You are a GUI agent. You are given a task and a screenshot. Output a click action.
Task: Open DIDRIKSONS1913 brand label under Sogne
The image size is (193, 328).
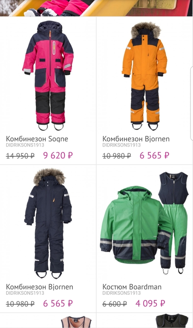(x=25, y=145)
